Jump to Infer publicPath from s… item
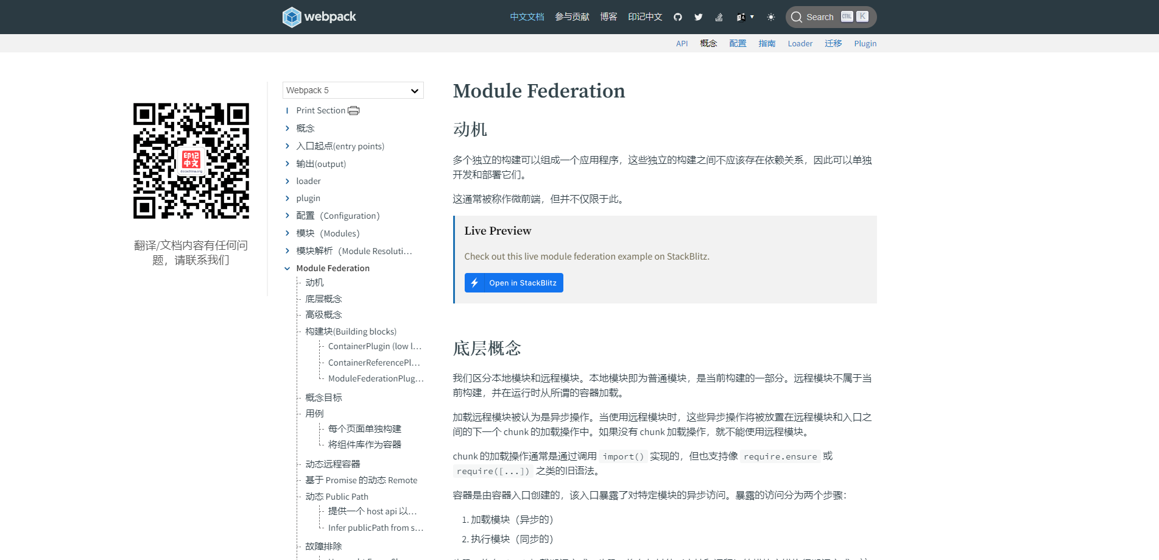 [x=376, y=528]
